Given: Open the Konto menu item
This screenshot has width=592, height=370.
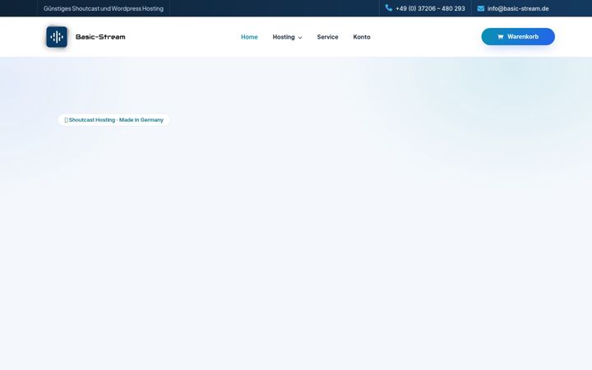Looking at the screenshot, I should click(x=362, y=37).
